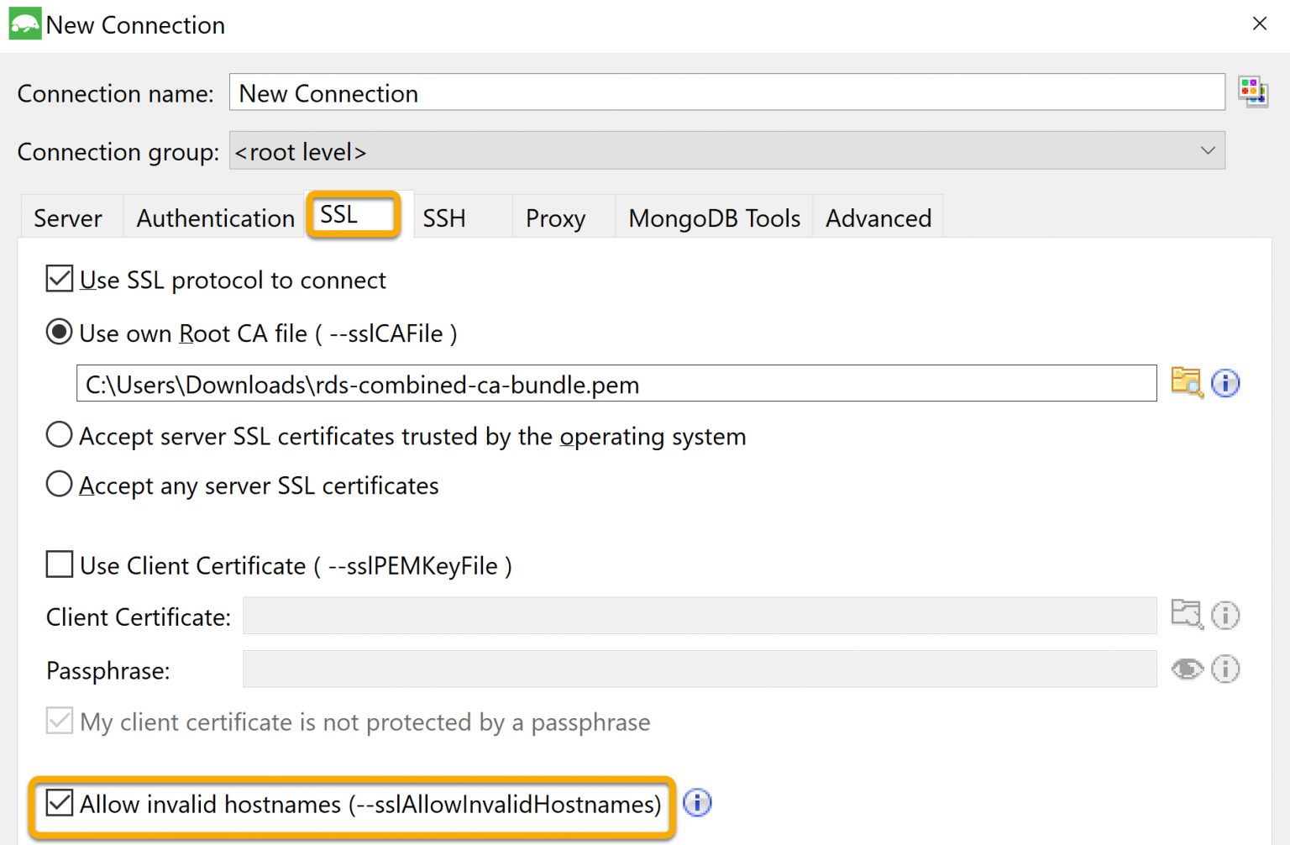
Task: Click the info icon beside Client Certificate
Action: tap(1225, 615)
